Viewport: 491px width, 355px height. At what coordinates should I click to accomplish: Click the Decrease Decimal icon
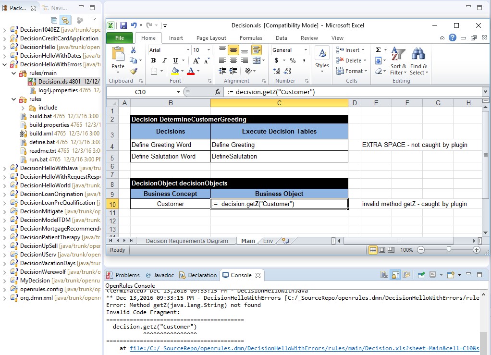tap(288, 71)
